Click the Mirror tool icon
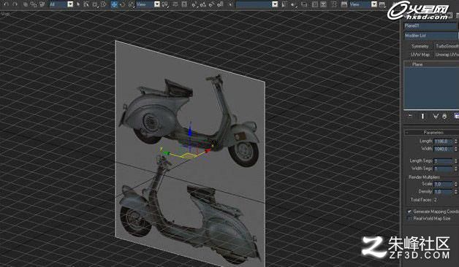This screenshot has height=267, width=459. pos(284,4)
